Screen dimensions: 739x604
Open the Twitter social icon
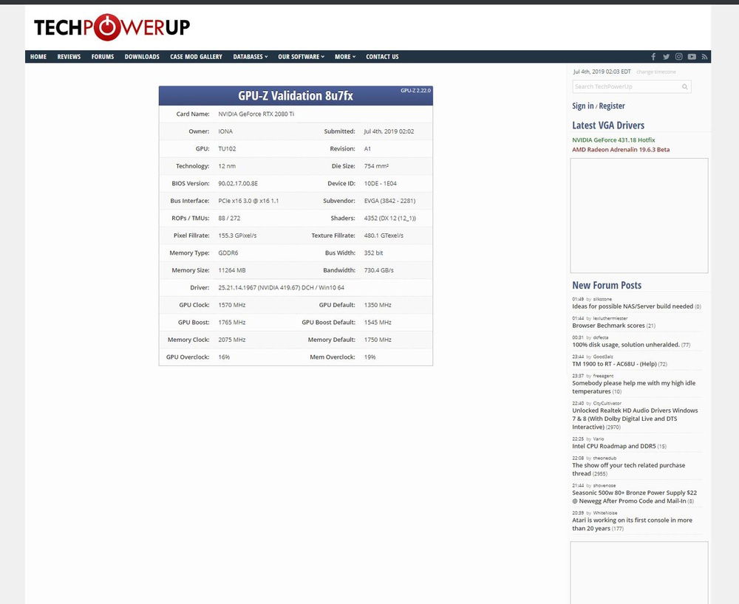coord(666,57)
